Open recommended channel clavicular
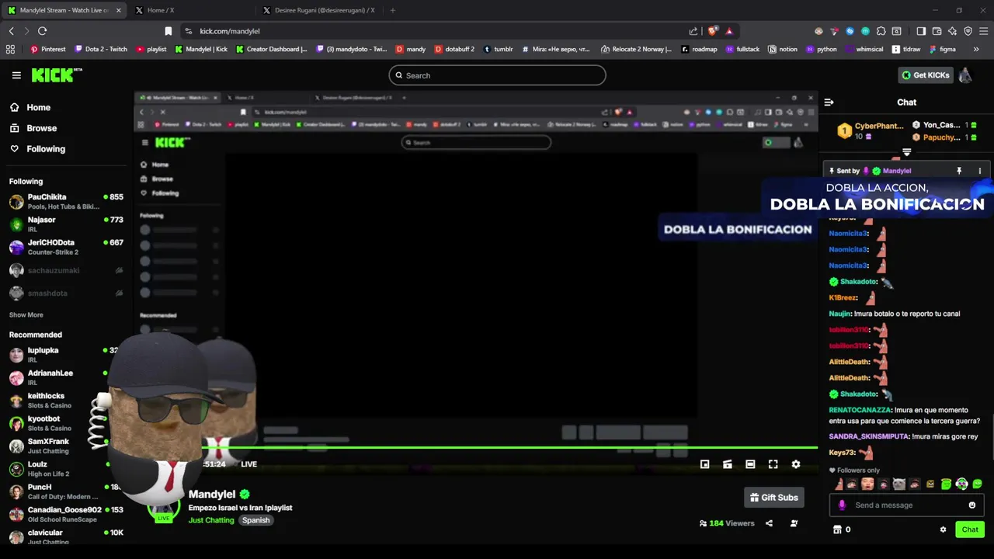The height and width of the screenshot is (559, 994). (66, 536)
